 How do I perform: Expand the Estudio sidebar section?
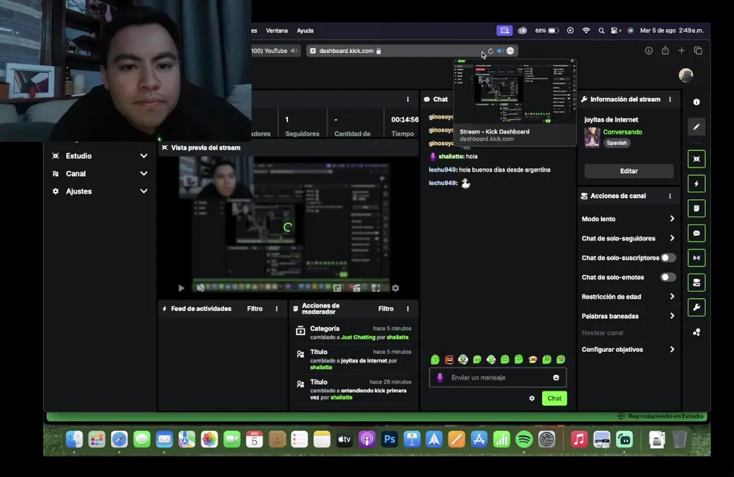100,156
